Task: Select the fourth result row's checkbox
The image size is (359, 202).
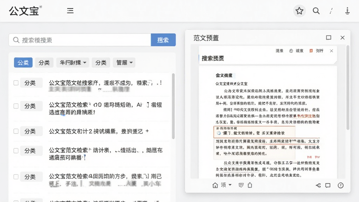Action: click(16, 151)
